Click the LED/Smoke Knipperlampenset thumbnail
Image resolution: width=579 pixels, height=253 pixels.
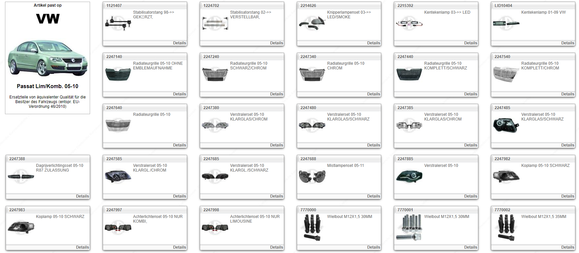click(312, 23)
